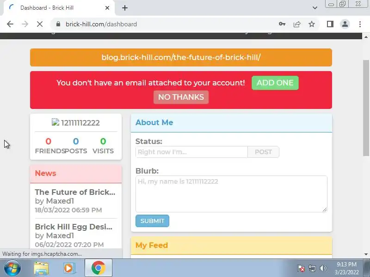Open the tab search chevron
Viewport: 370px width, 277px height.
point(315,8)
